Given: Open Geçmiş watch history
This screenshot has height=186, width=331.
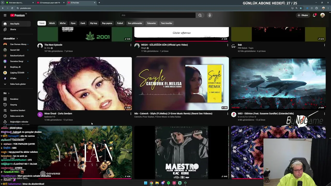Looking at the screenshot, I should tap(16, 105).
